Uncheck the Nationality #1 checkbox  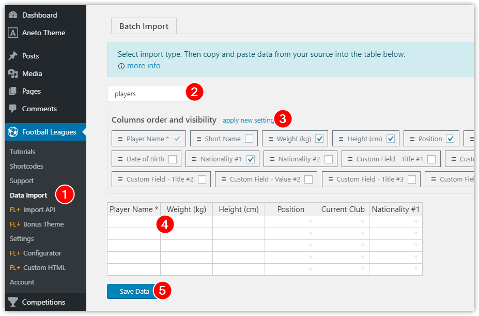pyautogui.click(x=251, y=159)
